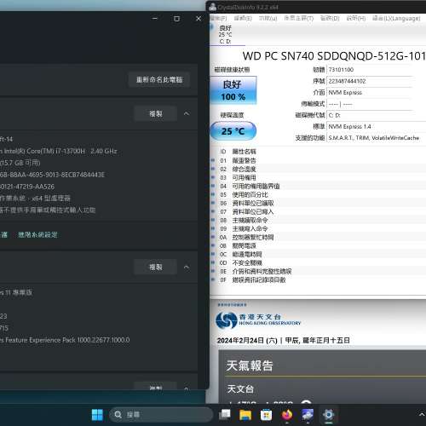
Task: Click the 重新命名此電腦 button
Action: (x=159, y=80)
